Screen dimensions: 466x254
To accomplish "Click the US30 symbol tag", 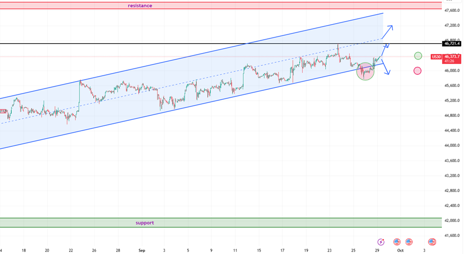I will (436, 57).
